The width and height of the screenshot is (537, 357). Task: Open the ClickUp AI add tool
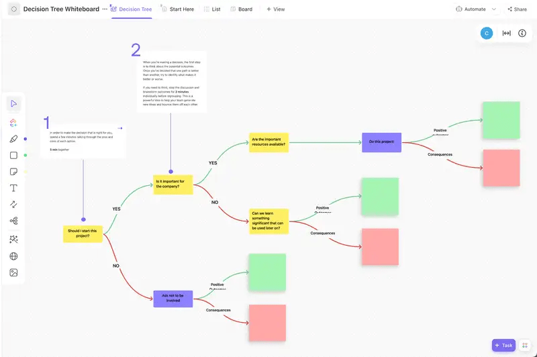[13, 123]
